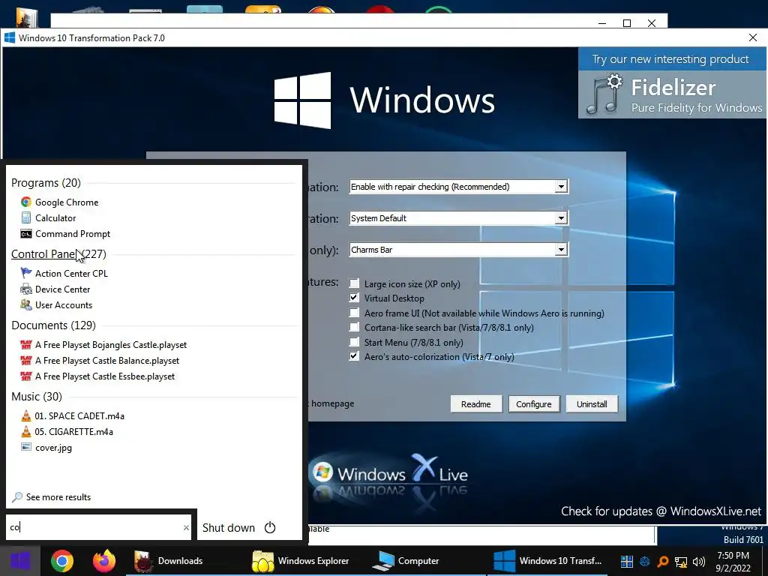Click the Start button on taskbar

click(20, 561)
